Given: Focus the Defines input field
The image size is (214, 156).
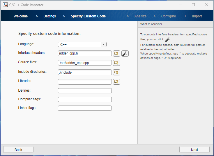Looking at the screenshot, I should 85,91.
